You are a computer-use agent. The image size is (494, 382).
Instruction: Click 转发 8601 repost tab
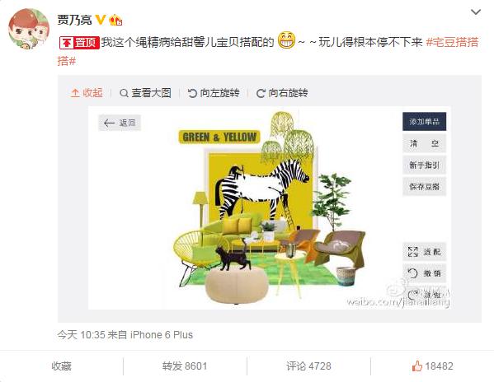click(185, 366)
